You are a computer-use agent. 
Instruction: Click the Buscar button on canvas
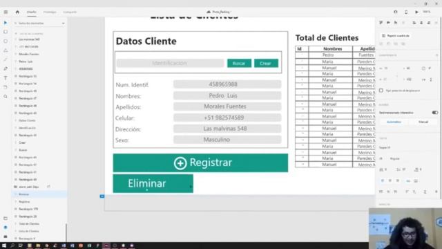coord(239,63)
